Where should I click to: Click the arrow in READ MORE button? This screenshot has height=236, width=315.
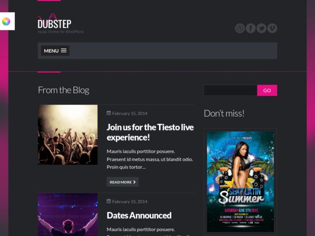[134, 182]
